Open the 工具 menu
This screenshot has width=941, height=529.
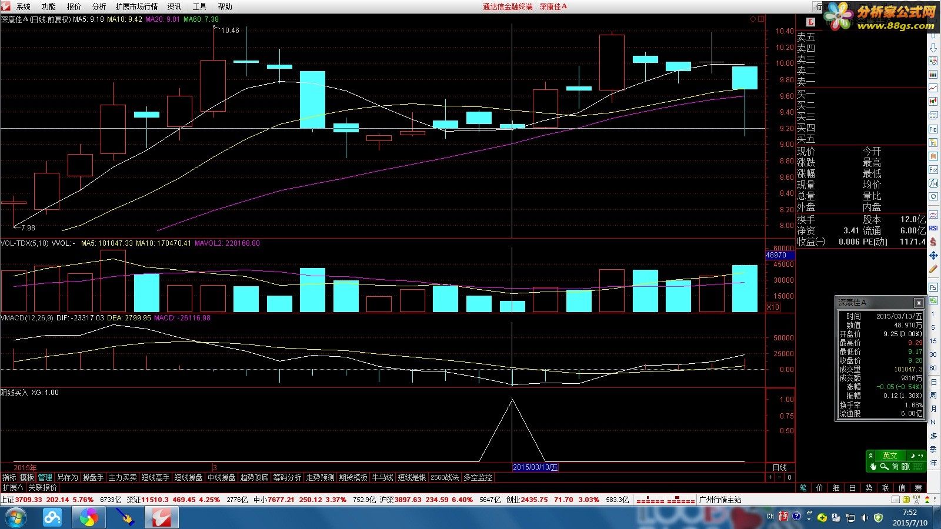[200, 6]
